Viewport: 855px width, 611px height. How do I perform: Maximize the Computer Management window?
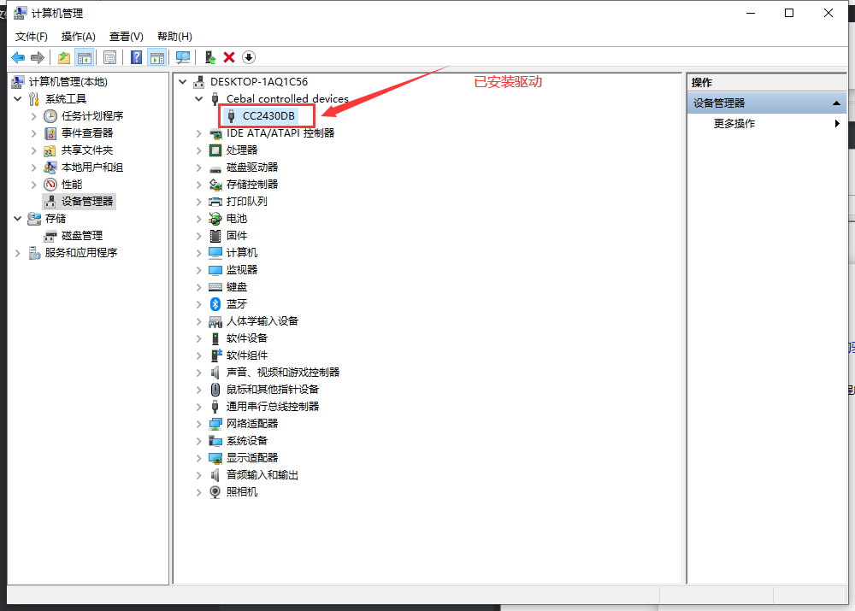pos(789,13)
